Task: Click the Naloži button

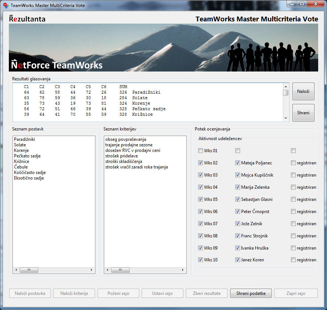Action: pyautogui.click(x=303, y=91)
